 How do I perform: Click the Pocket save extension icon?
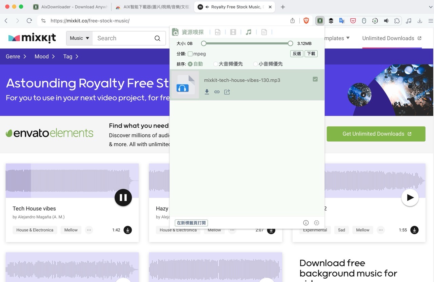pyautogui.click(x=353, y=21)
